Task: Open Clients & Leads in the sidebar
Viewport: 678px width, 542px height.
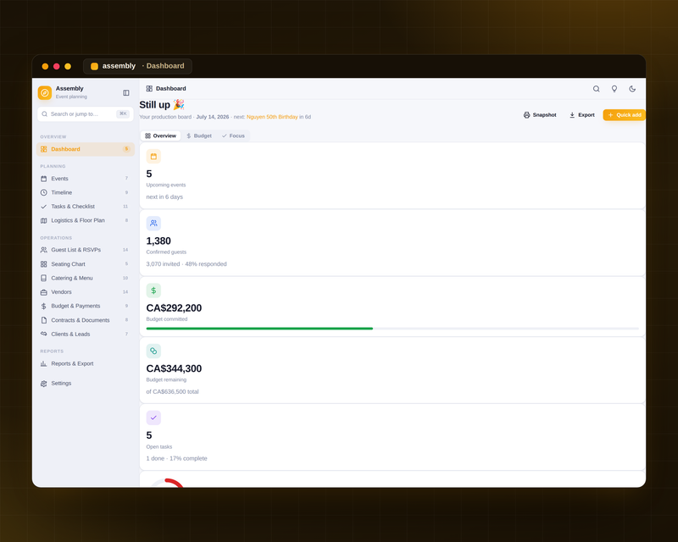Action: pos(86,335)
